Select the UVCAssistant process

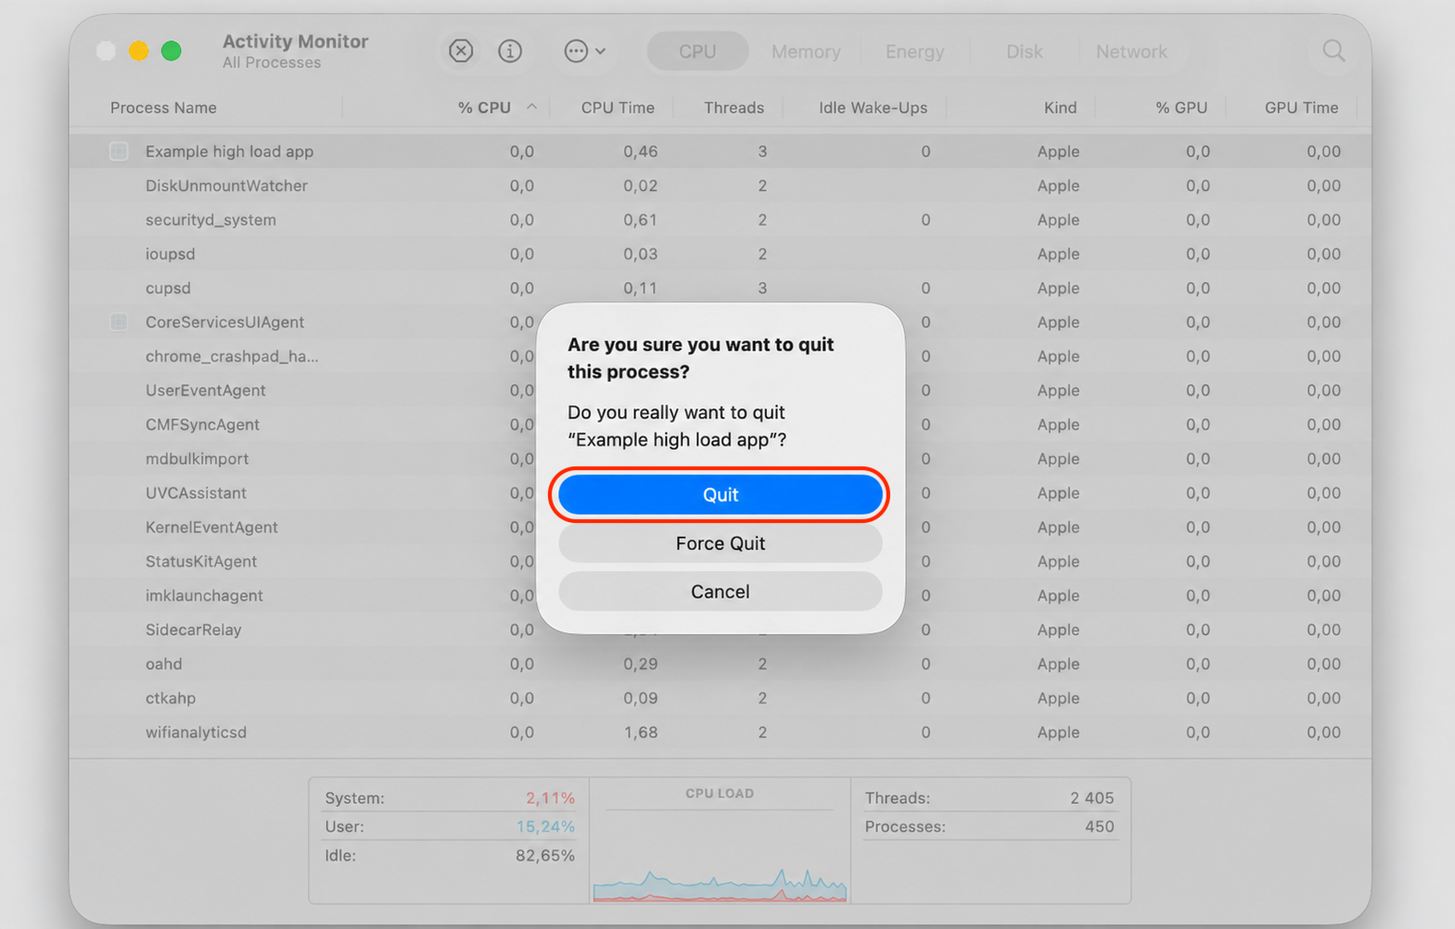coord(196,493)
